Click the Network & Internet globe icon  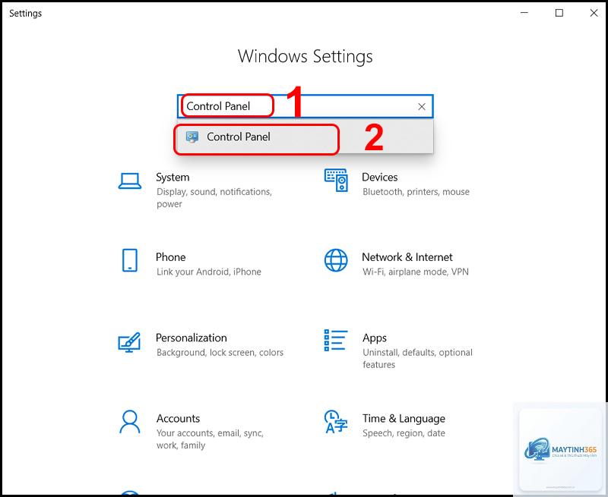point(336,260)
